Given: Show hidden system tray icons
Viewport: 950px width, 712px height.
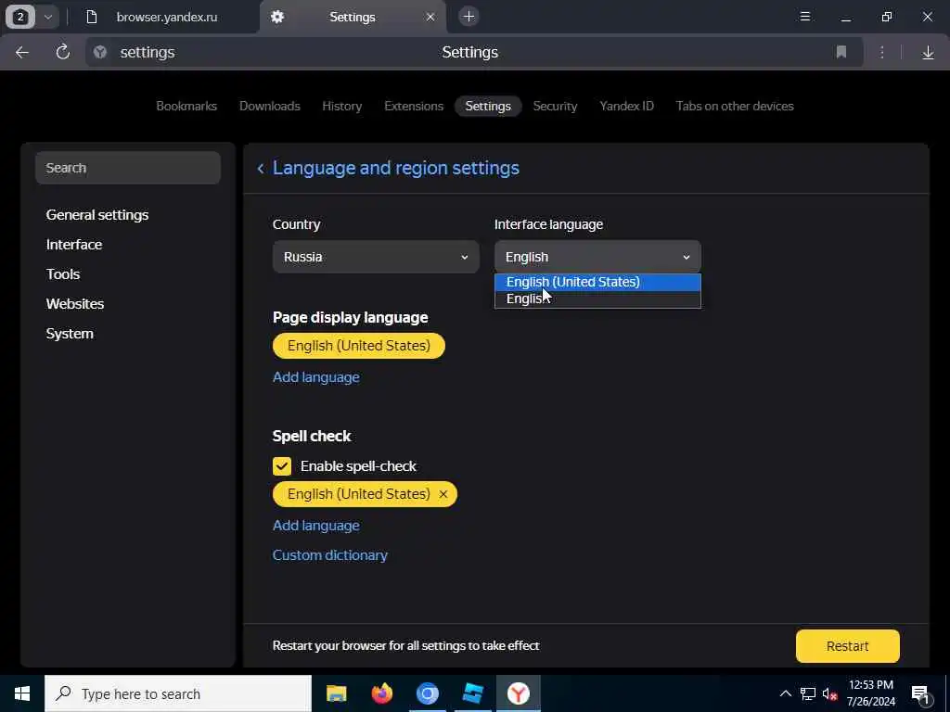Looking at the screenshot, I should 785,693.
